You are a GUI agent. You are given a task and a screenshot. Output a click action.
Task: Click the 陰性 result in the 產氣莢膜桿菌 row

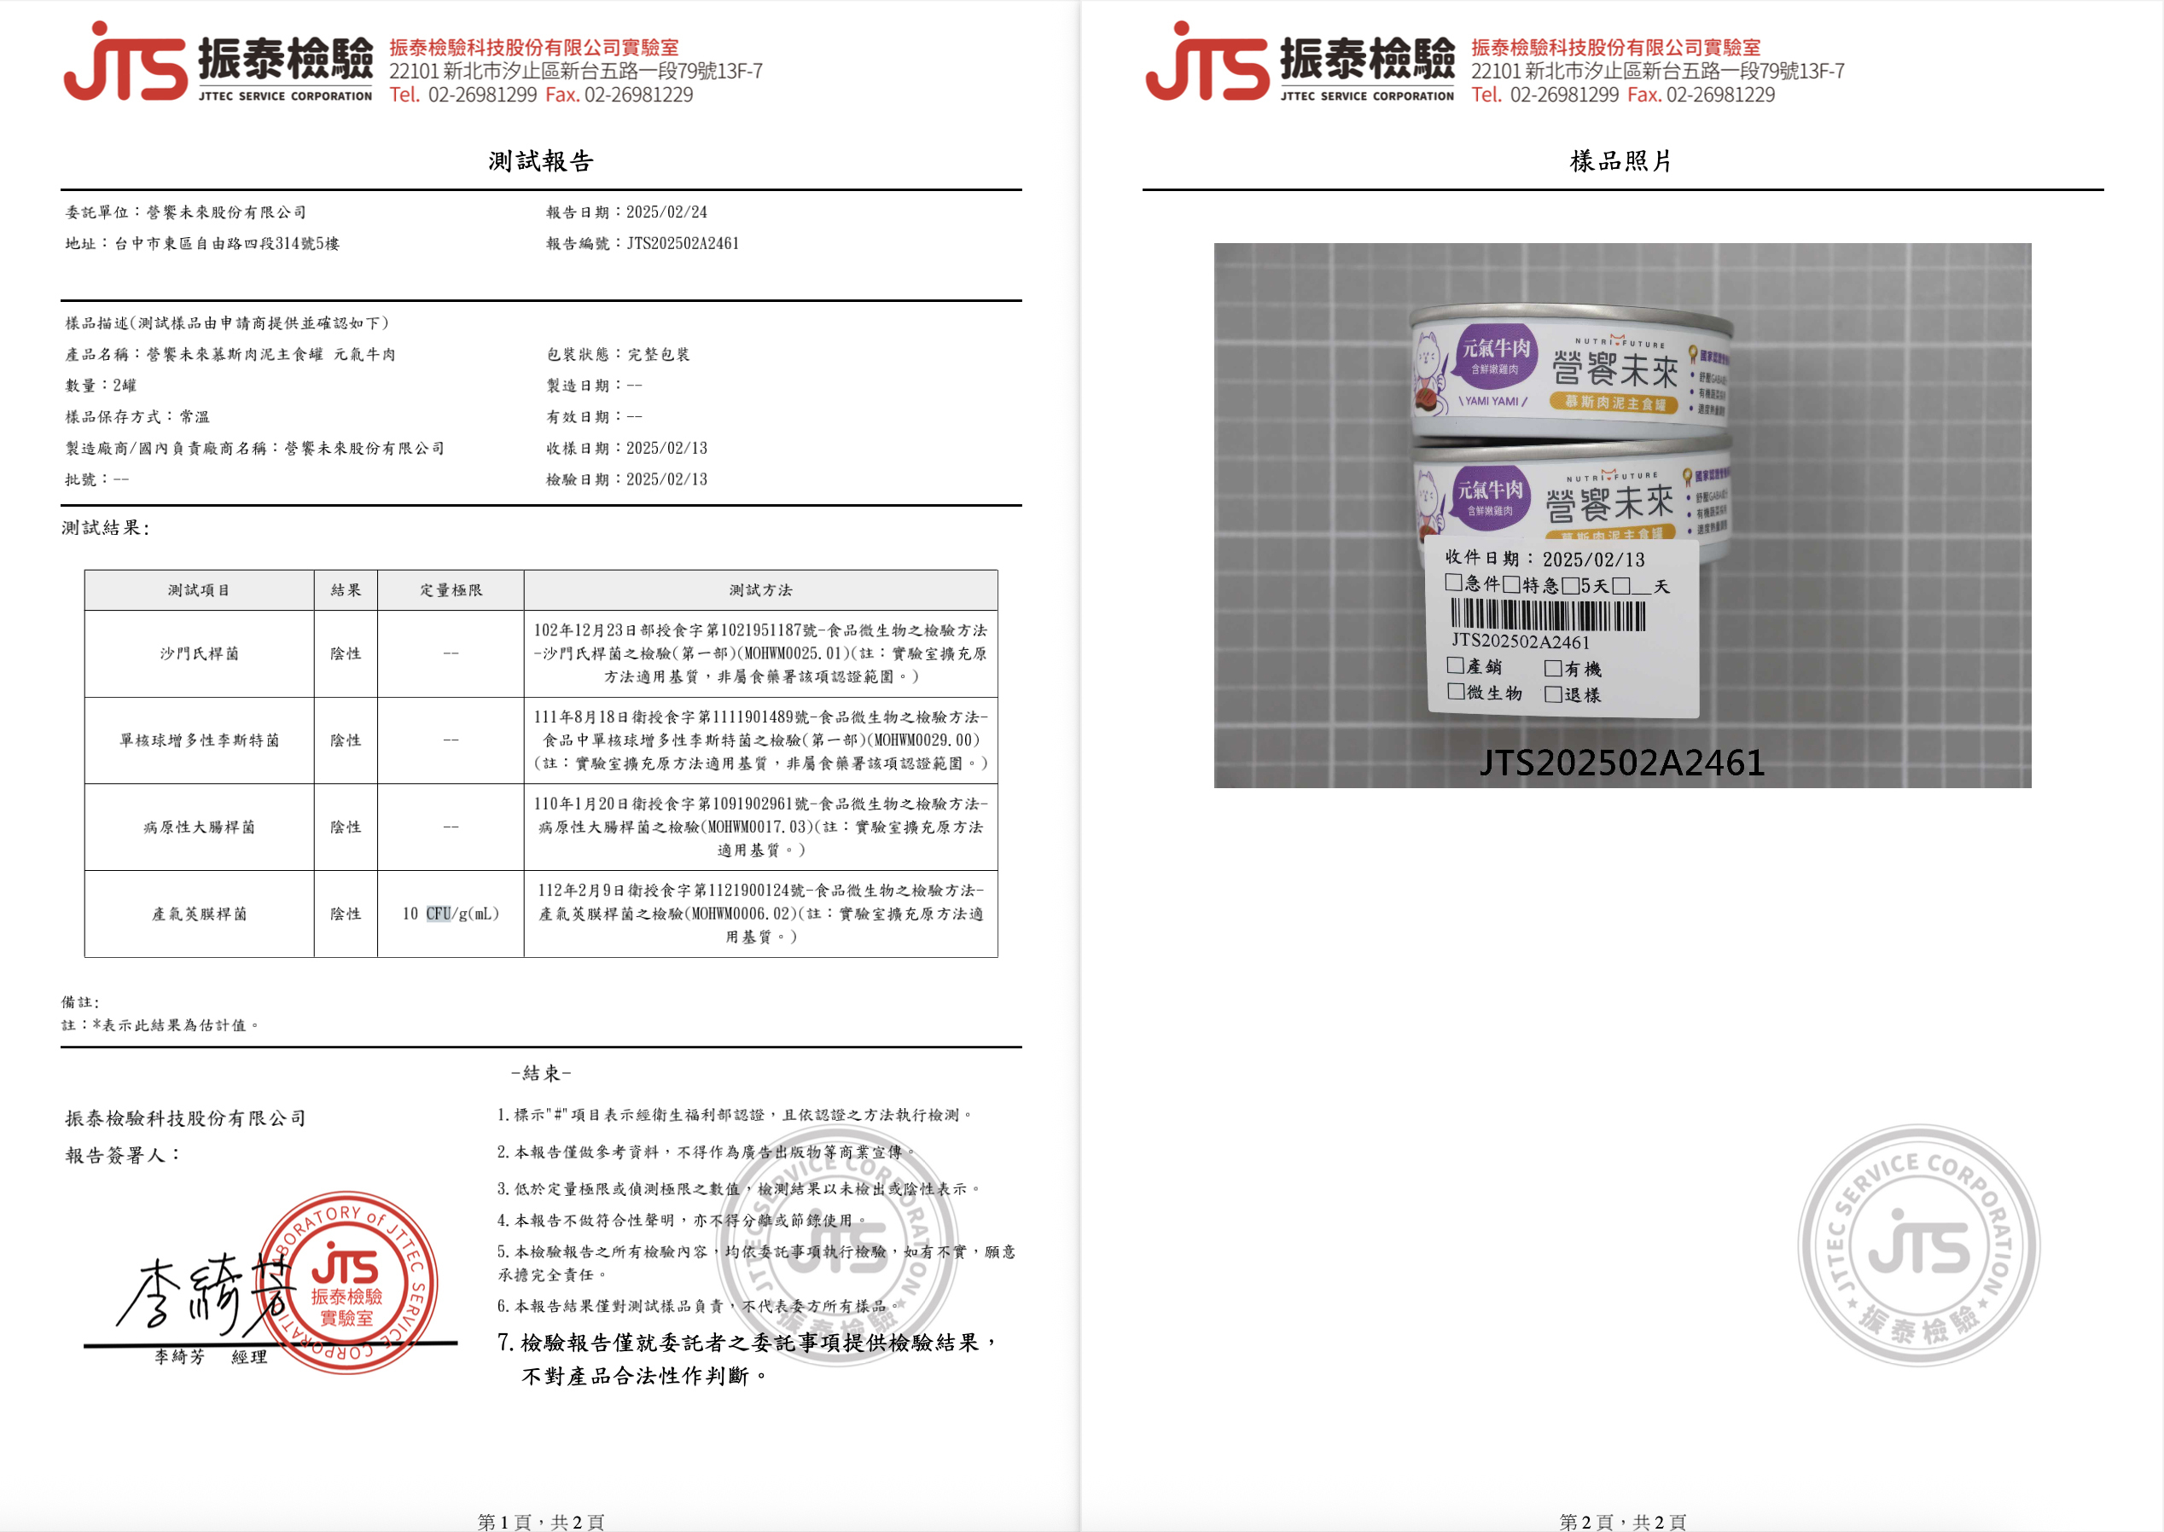346,914
